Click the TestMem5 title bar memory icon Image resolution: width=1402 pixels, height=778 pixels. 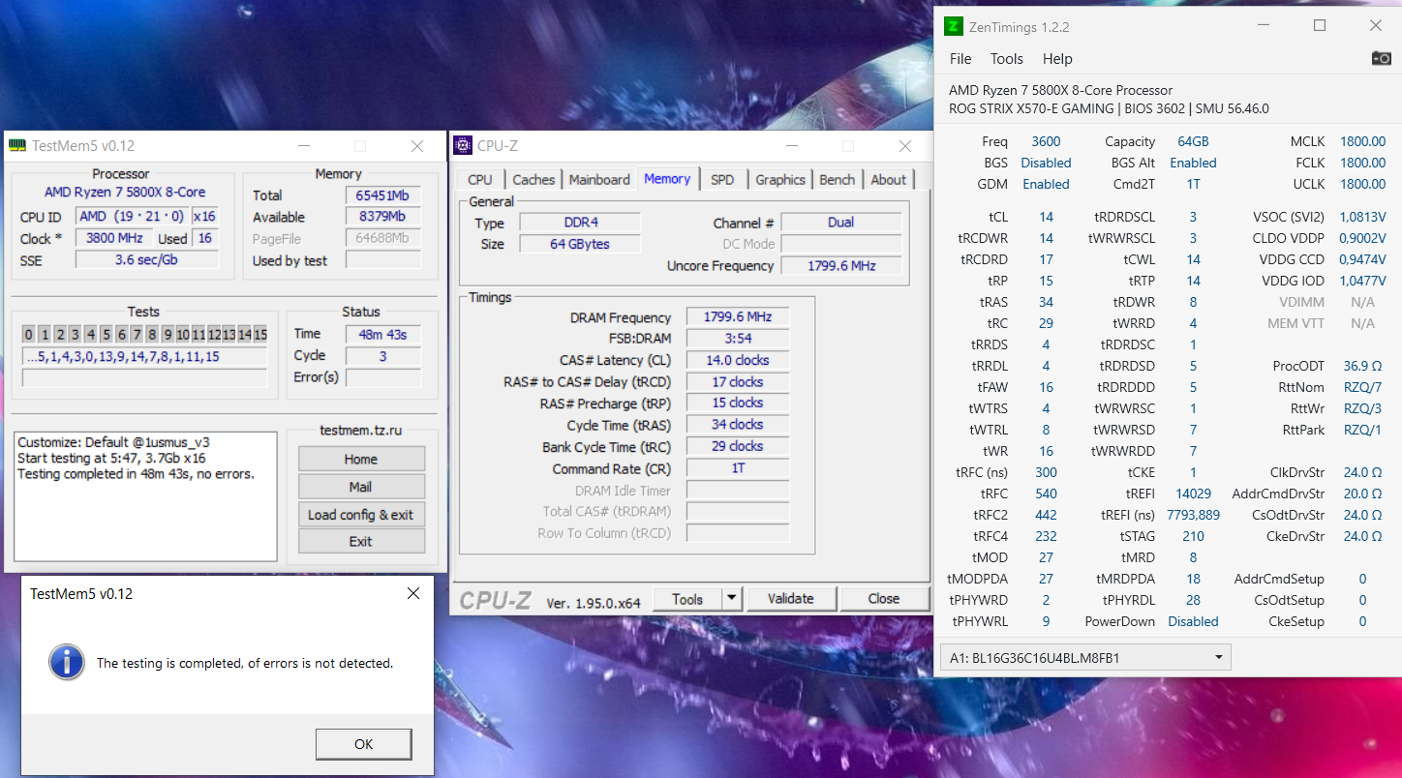(x=17, y=146)
